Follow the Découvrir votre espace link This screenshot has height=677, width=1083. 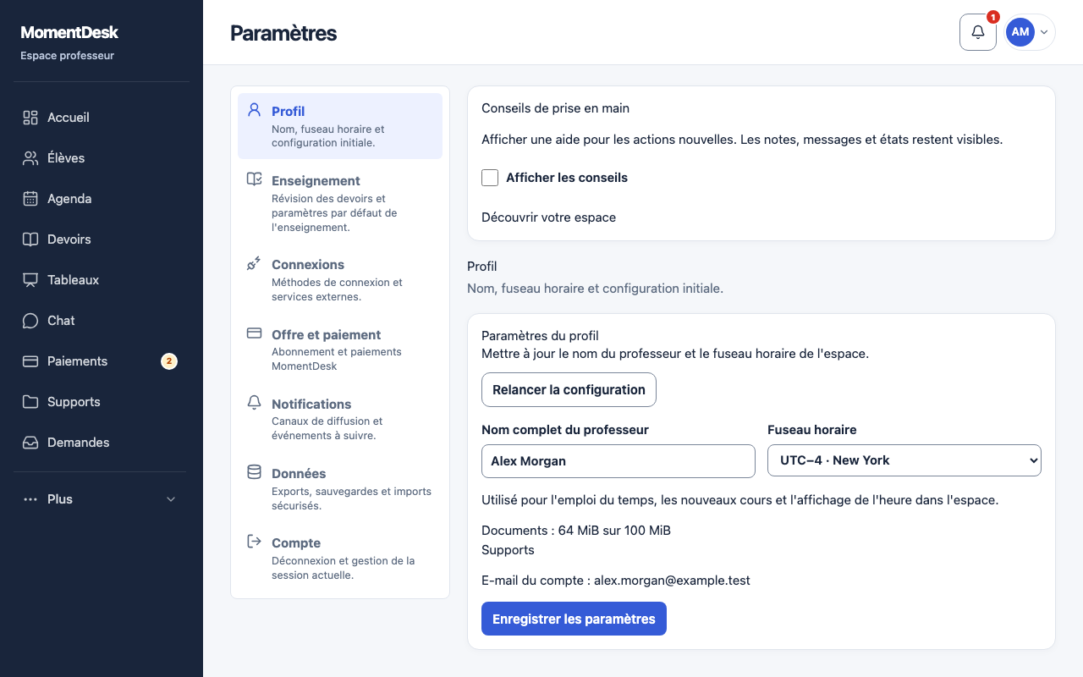tap(548, 217)
